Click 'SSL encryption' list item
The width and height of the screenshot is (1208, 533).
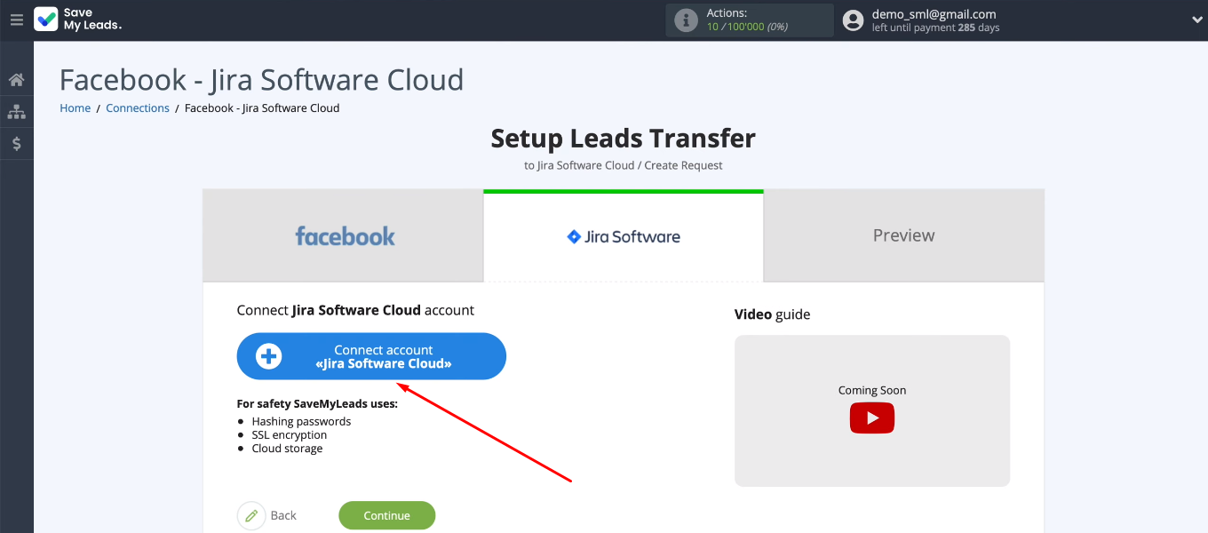click(290, 435)
